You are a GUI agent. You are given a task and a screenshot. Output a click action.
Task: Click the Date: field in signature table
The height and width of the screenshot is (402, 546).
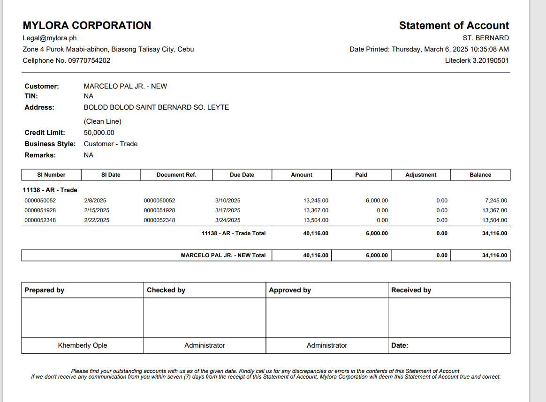pos(400,345)
